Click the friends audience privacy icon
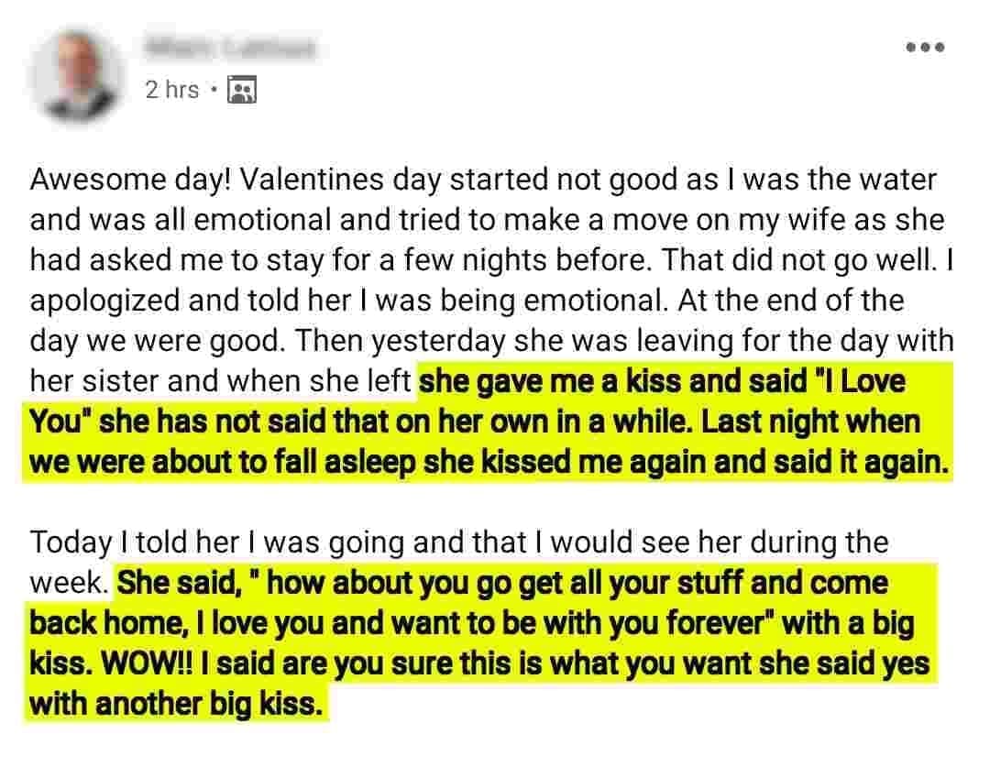Viewport: 990px width, 767px height. point(241,89)
